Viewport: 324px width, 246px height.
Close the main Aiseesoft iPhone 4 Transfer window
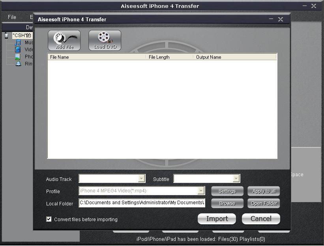[x=314, y=6]
